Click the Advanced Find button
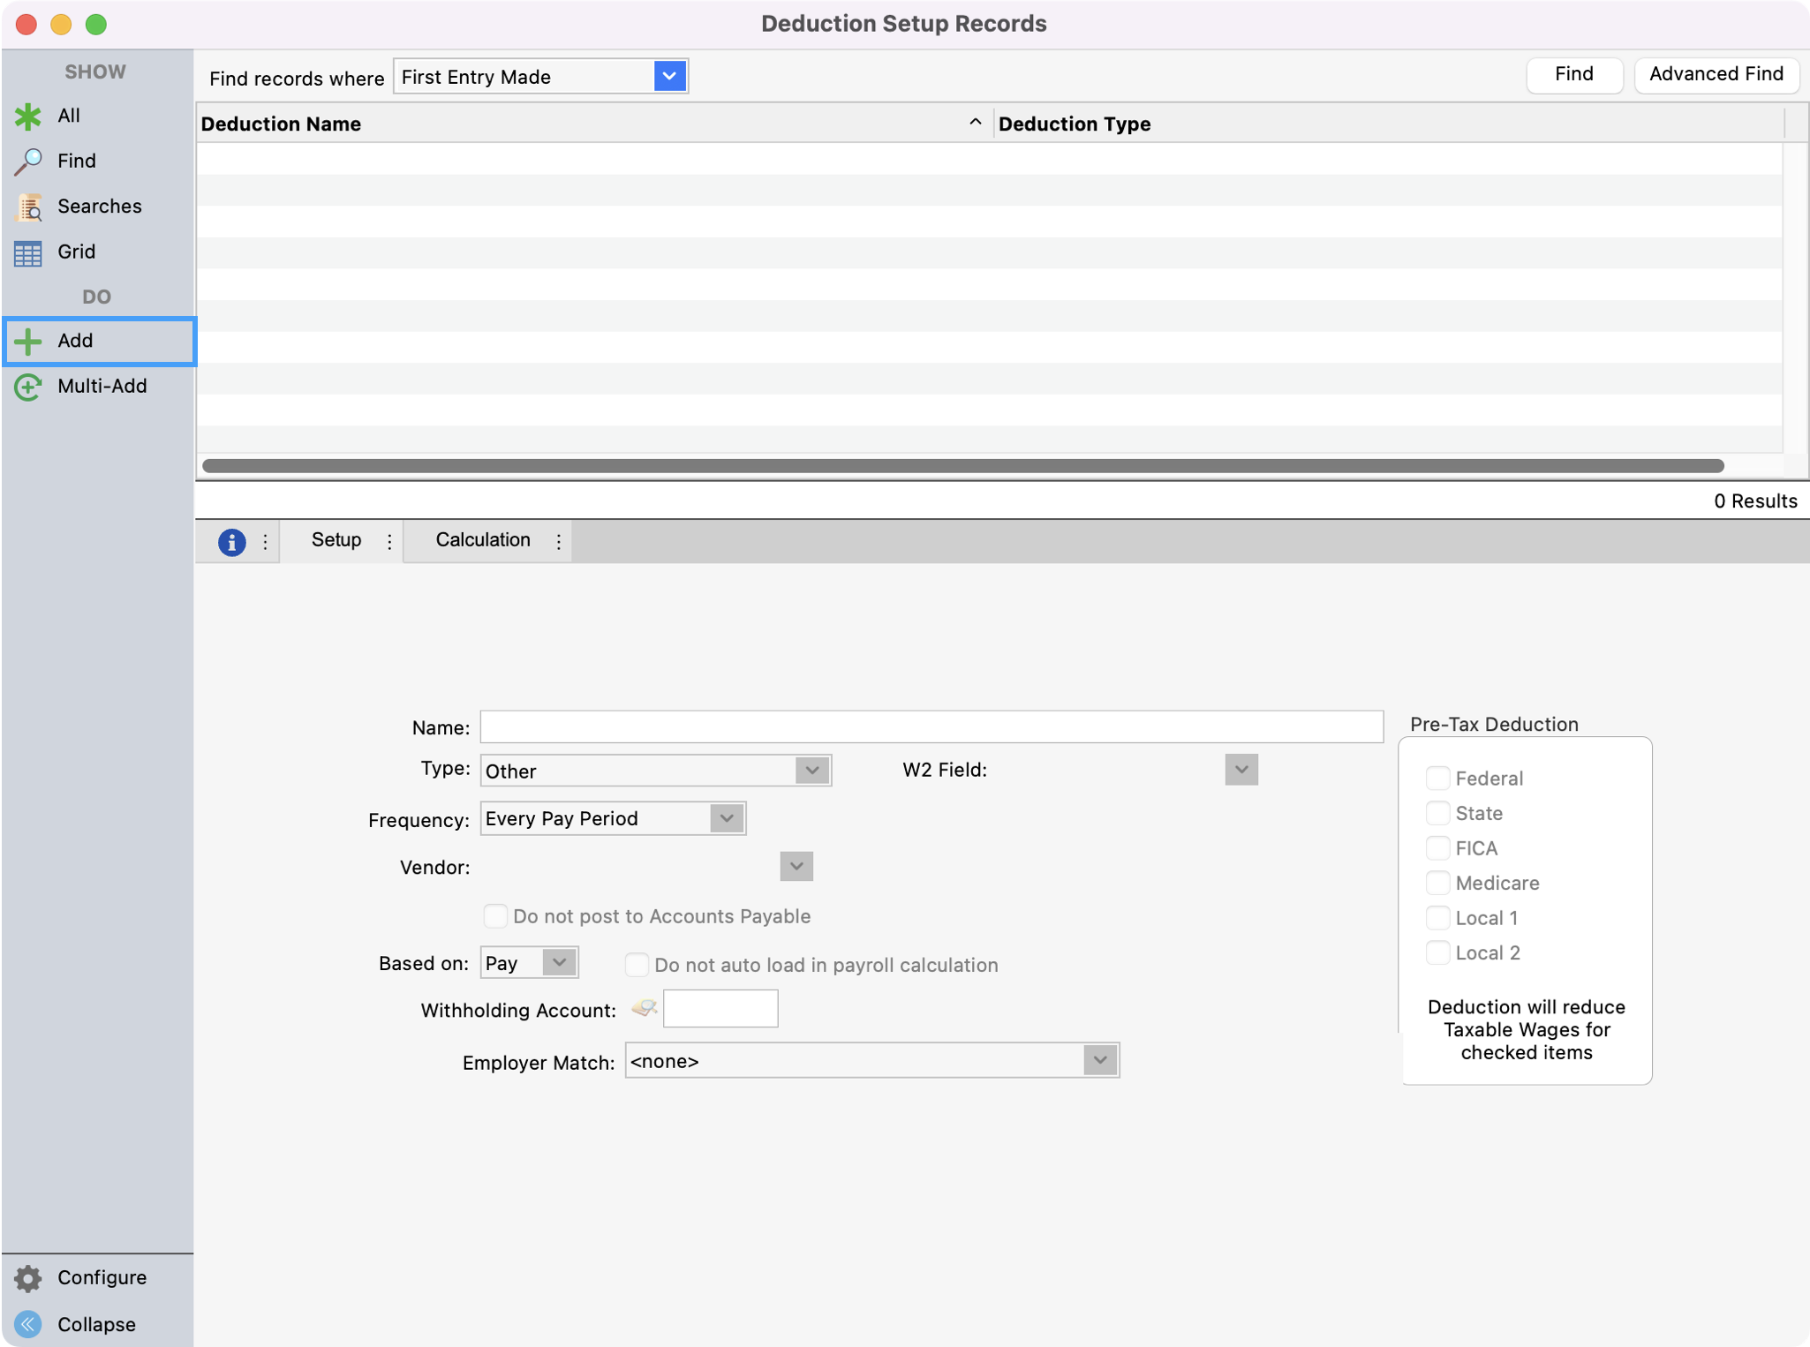 click(x=1716, y=74)
